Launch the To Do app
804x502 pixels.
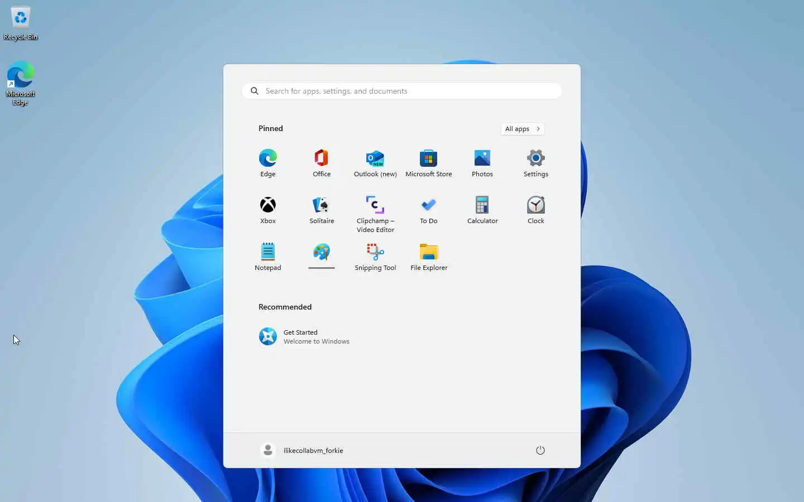point(429,210)
